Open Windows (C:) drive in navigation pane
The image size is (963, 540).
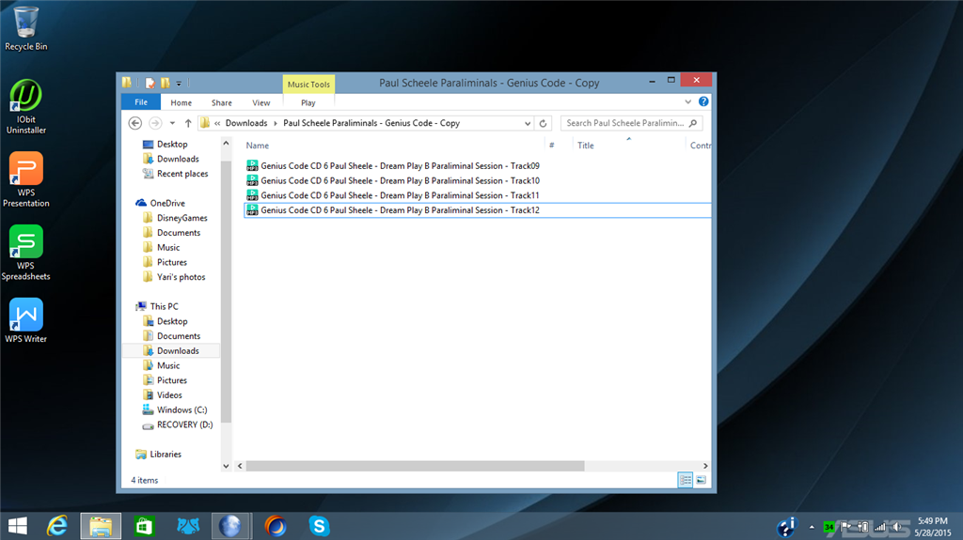(x=182, y=409)
